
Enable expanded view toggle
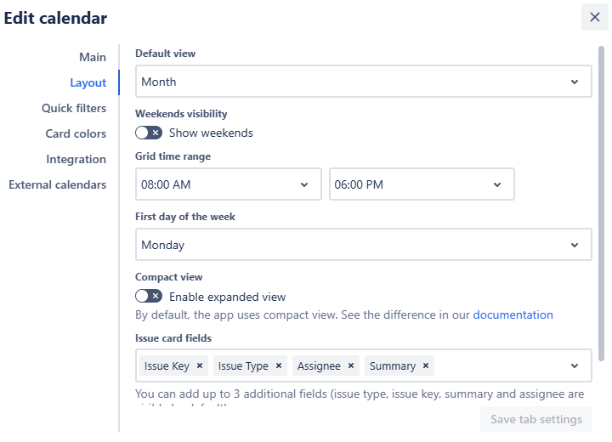click(x=149, y=297)
